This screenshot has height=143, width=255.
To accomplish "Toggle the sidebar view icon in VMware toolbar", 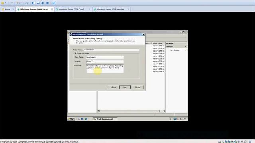I will coord(33,3).
